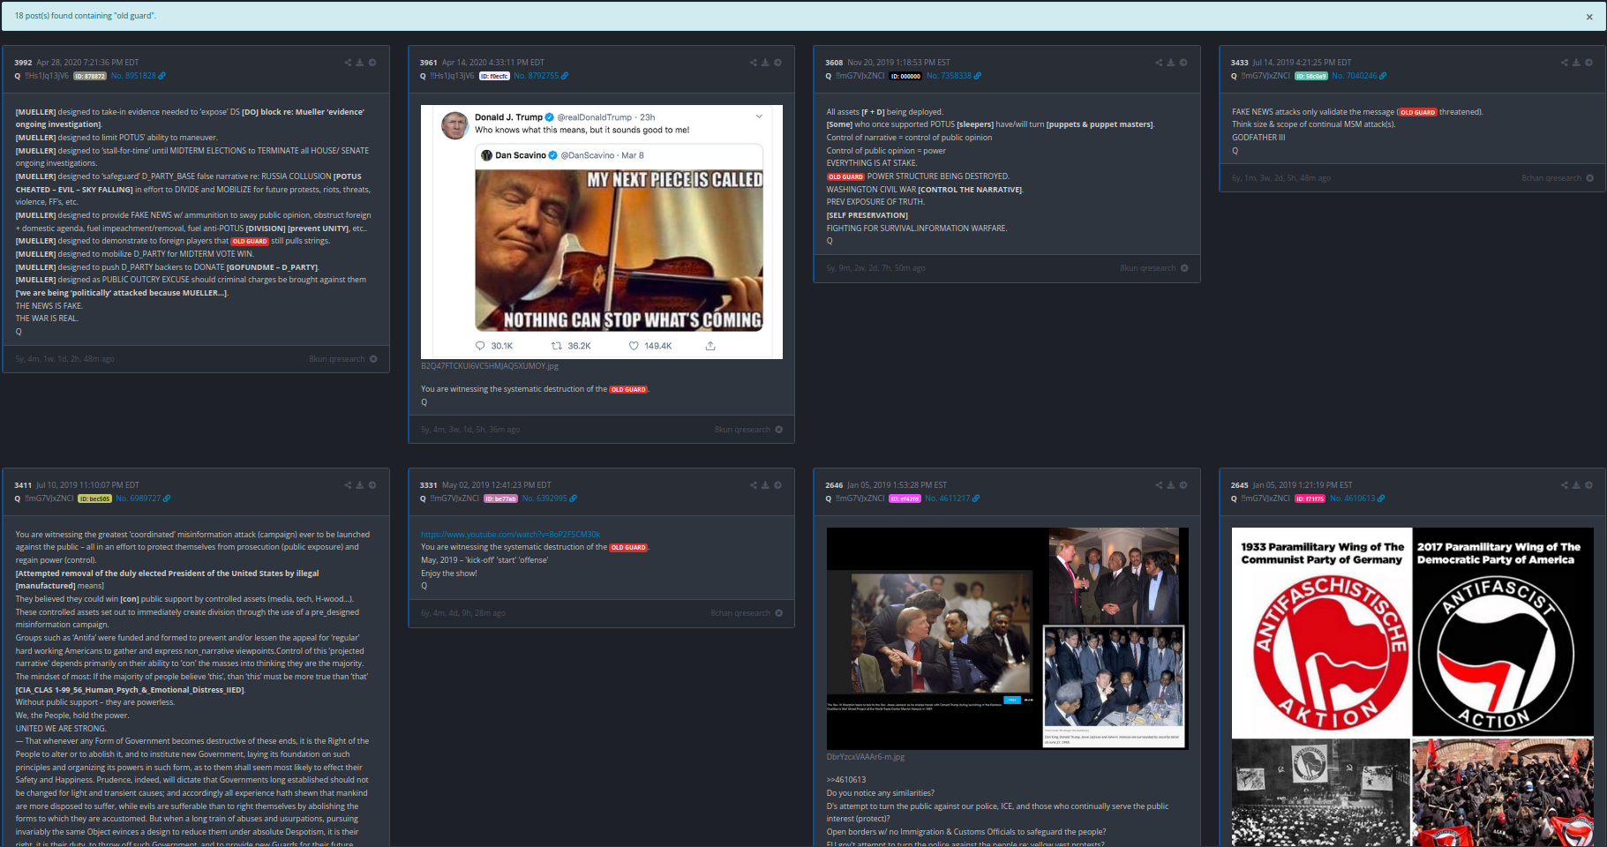Dismiss the search results banner

tap(1589, 17)
